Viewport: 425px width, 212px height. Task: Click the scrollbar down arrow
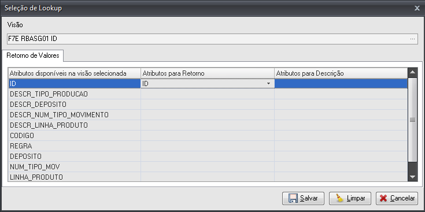pyautogui.click(x=412, y=177)
